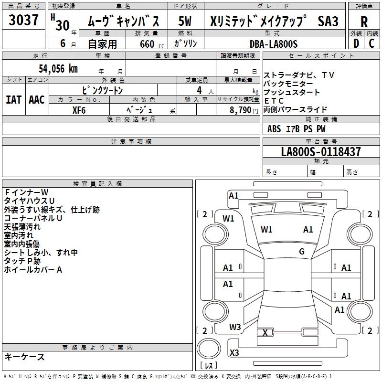Select the exterior grade D
This screenshot has height=382, width=382.
point(356,43)
